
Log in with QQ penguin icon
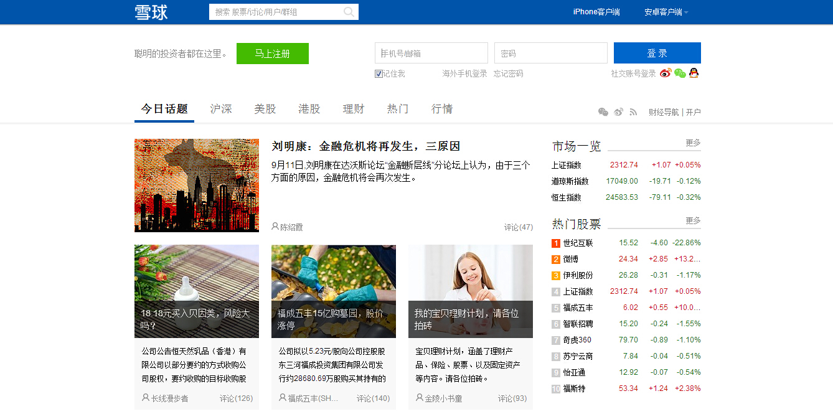coord(694,73)
